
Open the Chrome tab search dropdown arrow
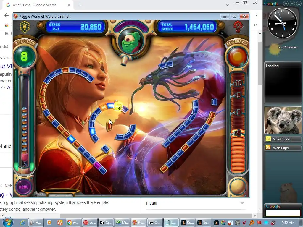click(227, 5)
